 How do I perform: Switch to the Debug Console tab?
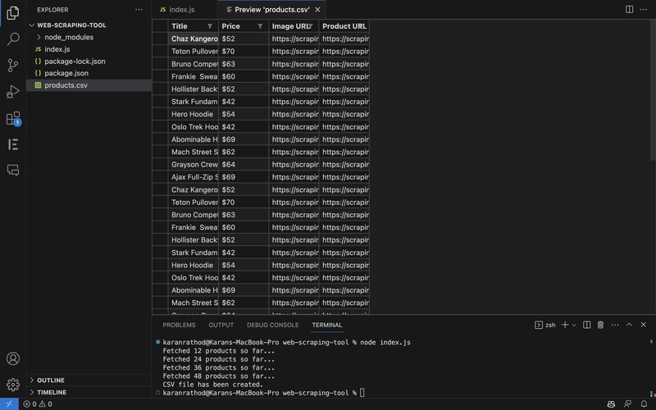tap(272, 326)
